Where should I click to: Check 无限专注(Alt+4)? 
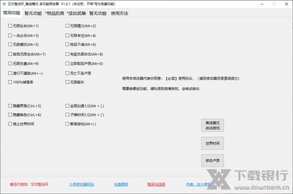click(81, 36)
